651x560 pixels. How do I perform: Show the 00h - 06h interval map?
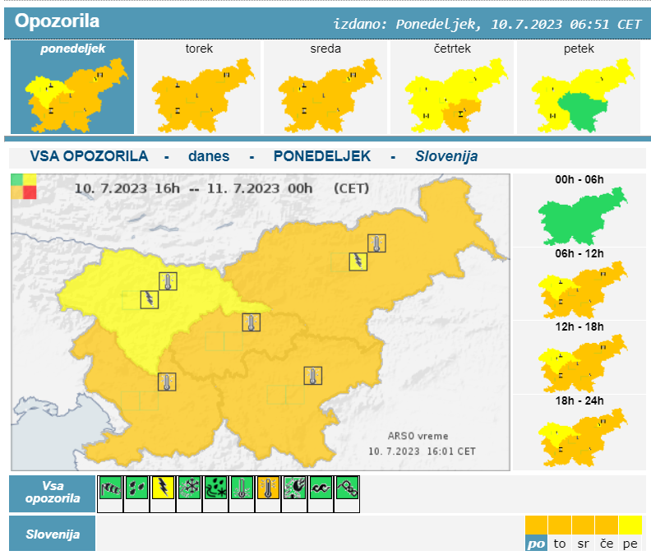579,211
